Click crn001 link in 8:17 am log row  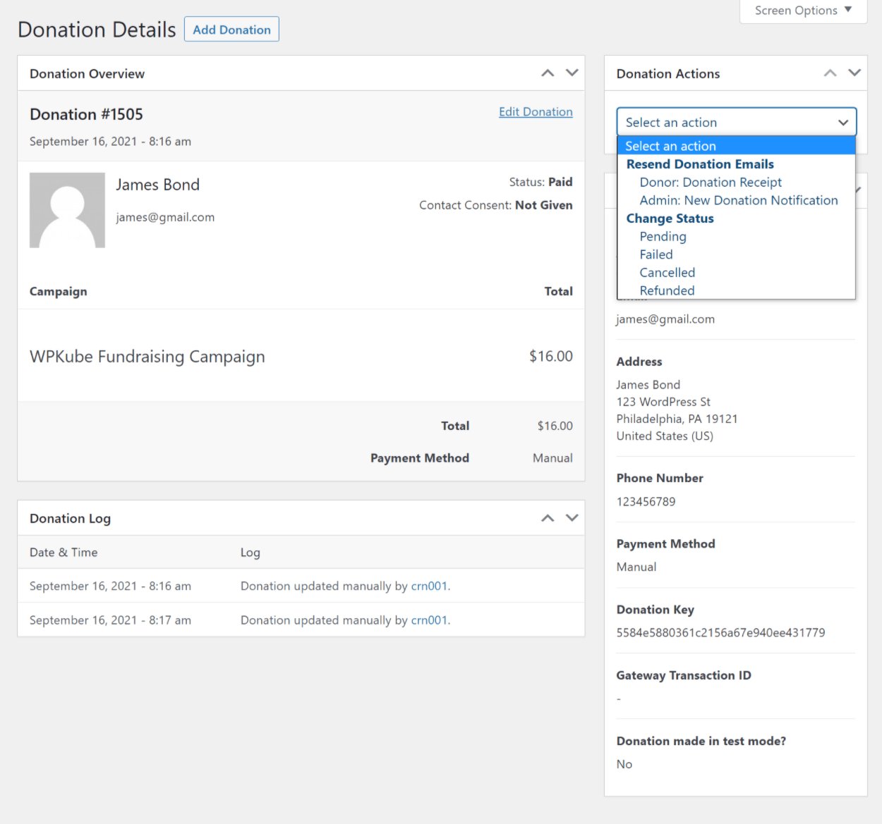pos(429,620)
